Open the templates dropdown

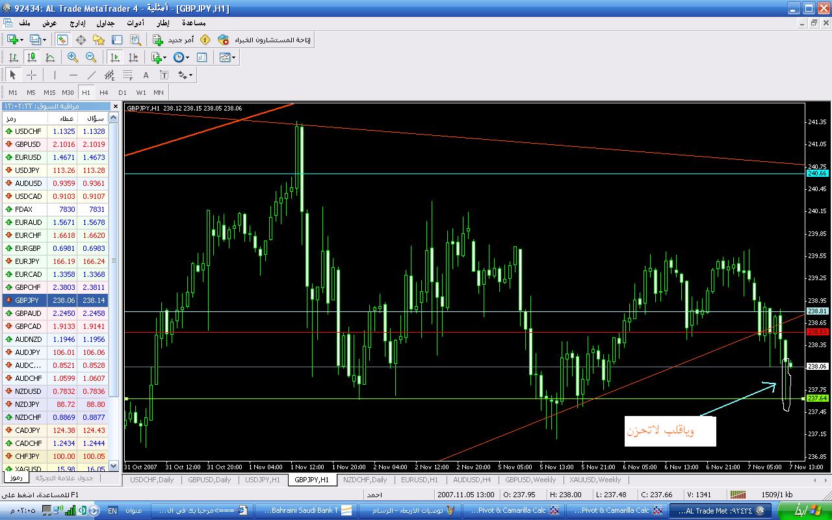coord(234,57)
